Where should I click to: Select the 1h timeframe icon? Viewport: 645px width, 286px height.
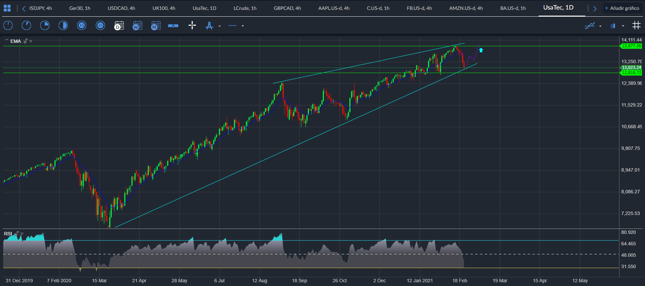(81, 26)
